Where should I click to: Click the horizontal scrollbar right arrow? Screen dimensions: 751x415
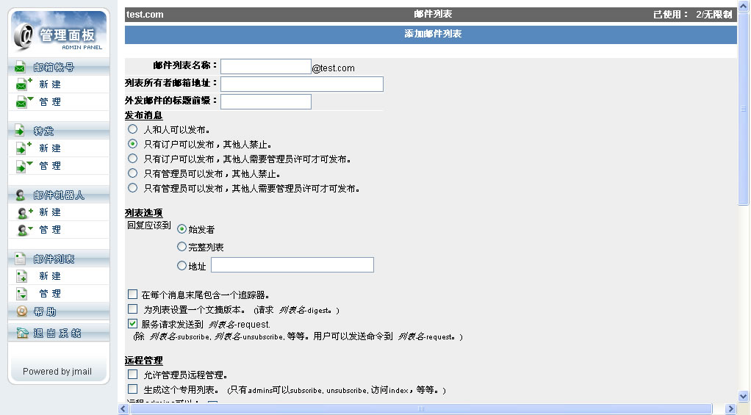click(730, 408)
